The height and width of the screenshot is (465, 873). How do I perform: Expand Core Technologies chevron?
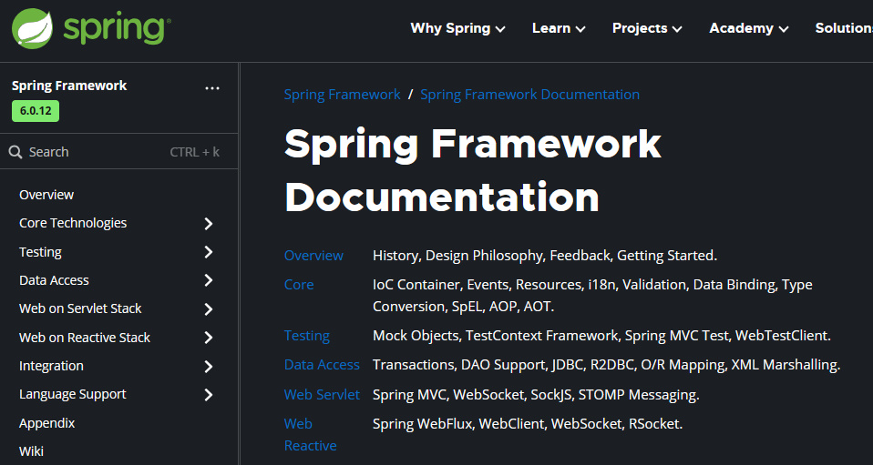209,224
